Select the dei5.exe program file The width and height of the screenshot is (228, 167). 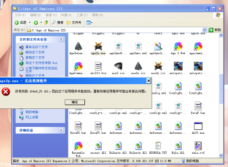198,128
